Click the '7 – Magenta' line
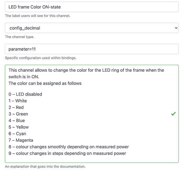The width and height of the screenshot is (180, 174). [21, 140]
